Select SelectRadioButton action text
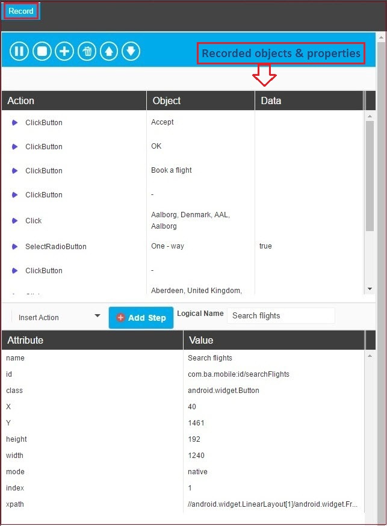The height and width of the screenshot is (526, 387). point(56,247)
